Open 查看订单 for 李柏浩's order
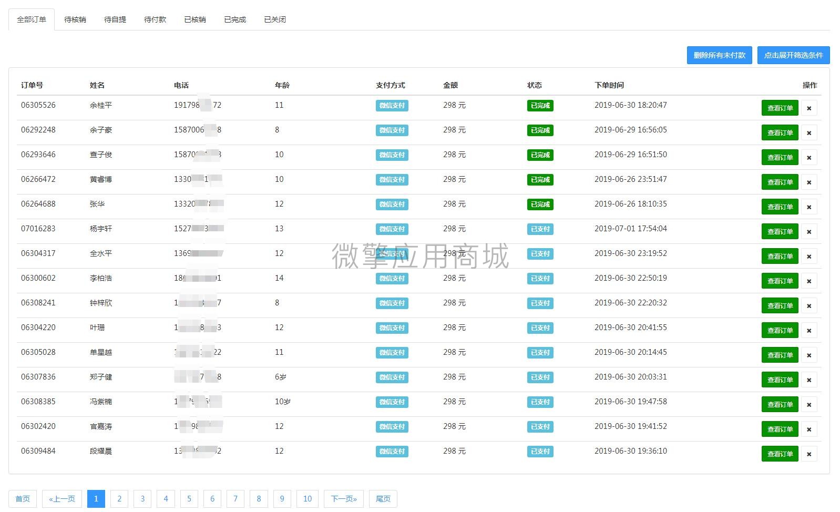This screenshot has width=840, height=512. (x=780, y=281)
